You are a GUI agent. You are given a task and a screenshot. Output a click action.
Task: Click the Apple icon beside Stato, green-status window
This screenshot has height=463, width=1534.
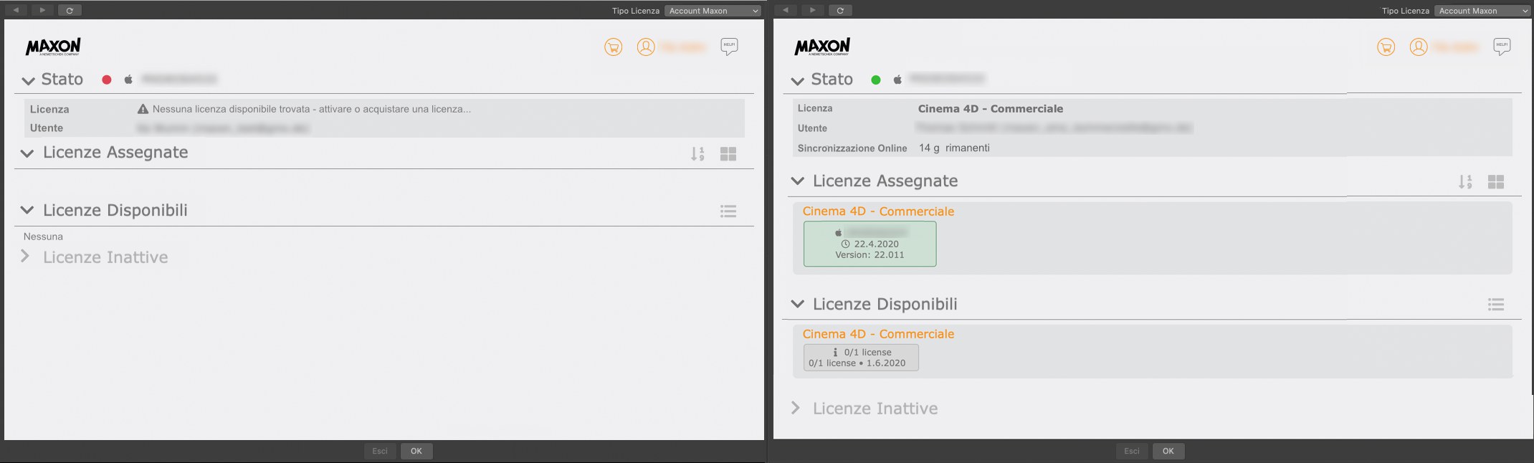[897, 80]
